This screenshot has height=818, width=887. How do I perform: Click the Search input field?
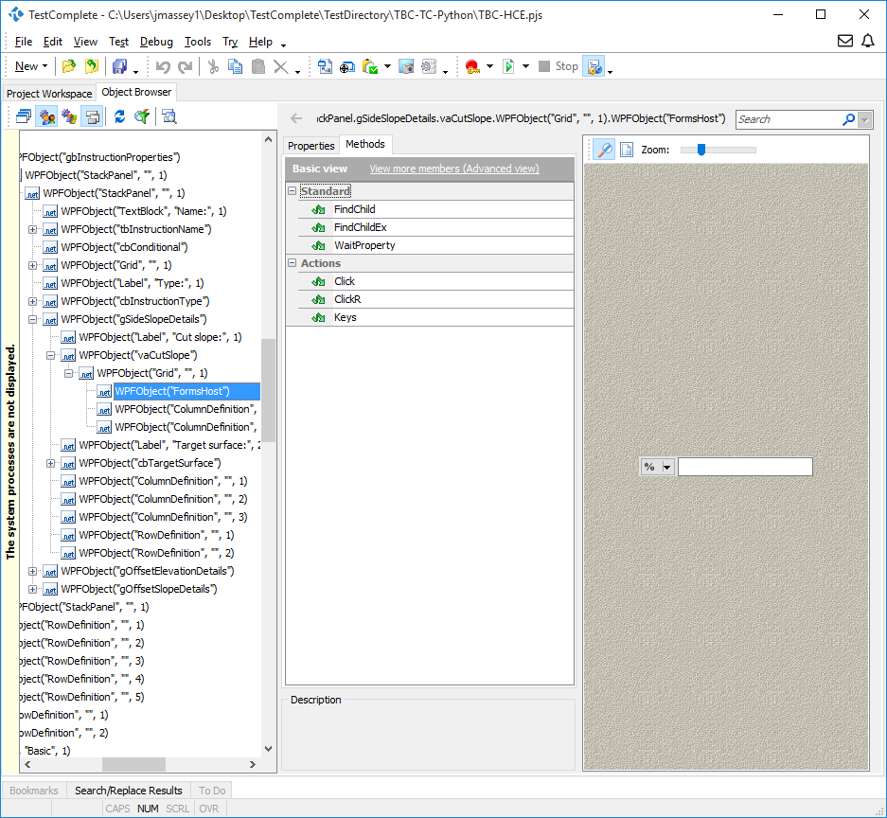pyautogui.click(x=788, y=119)
